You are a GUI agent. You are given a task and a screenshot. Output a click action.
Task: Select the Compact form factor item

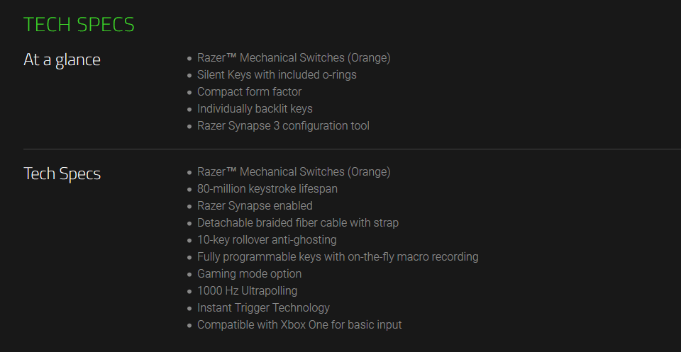[249, 92]
